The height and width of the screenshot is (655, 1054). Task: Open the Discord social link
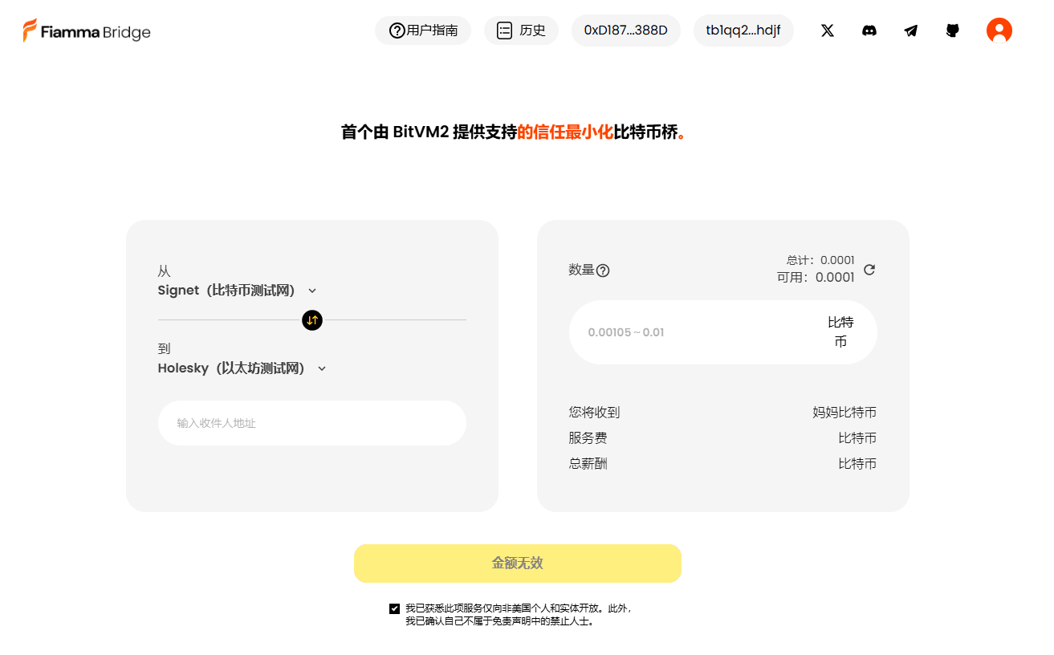pos(869,31)
